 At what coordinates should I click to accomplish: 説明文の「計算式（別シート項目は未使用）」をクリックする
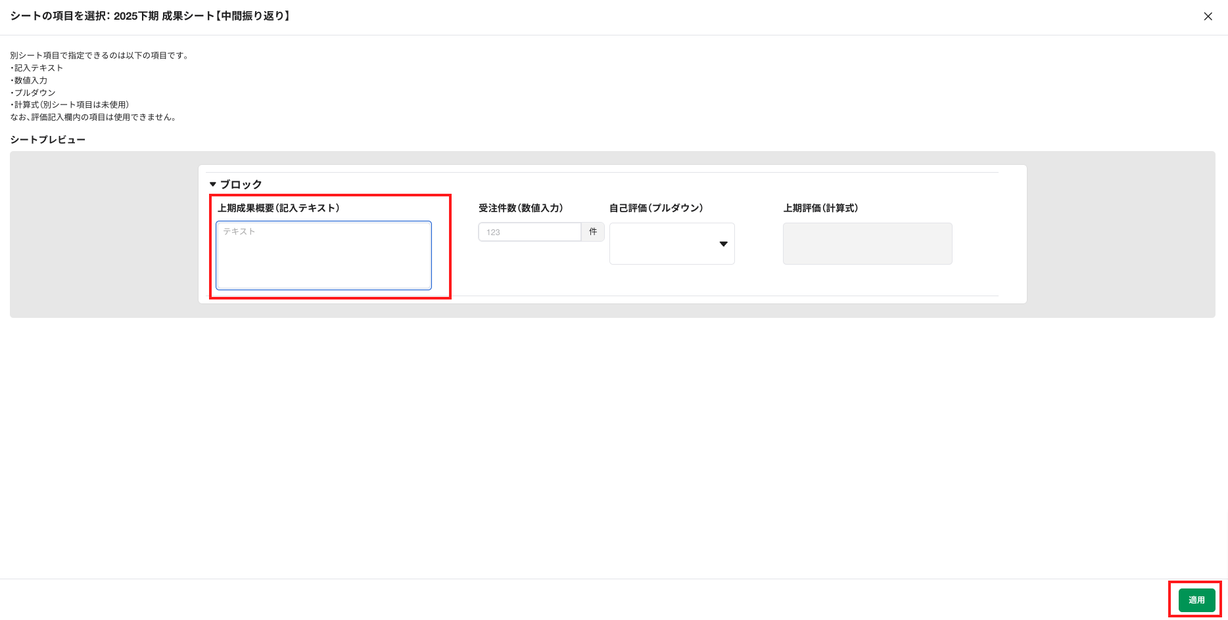69,104
